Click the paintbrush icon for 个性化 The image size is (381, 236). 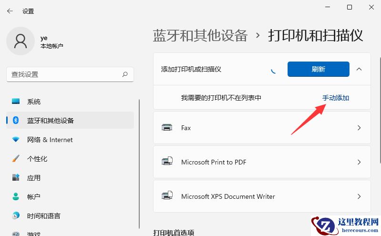(x=16, y=158)
